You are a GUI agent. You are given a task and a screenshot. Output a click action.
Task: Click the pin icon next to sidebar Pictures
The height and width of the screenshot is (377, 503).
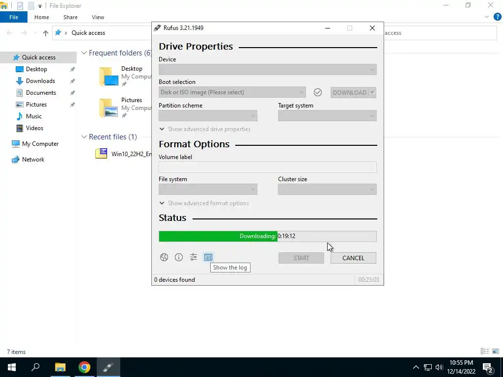[73, 105]
